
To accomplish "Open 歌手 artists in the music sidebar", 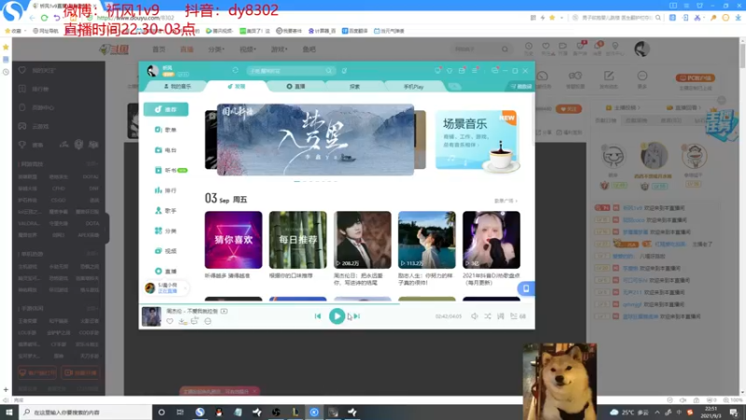I will pos(166,211).
